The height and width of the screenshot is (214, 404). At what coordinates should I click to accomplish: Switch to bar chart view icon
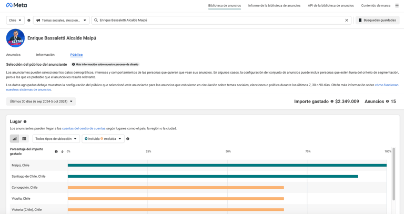[x=15, y=138]
